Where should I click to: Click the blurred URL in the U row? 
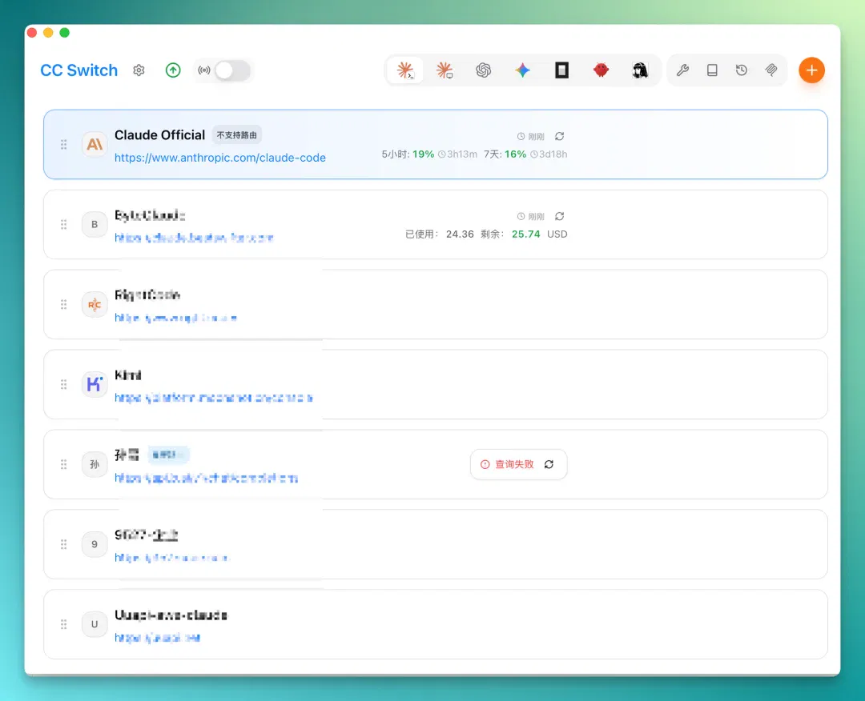coord(157,638)
